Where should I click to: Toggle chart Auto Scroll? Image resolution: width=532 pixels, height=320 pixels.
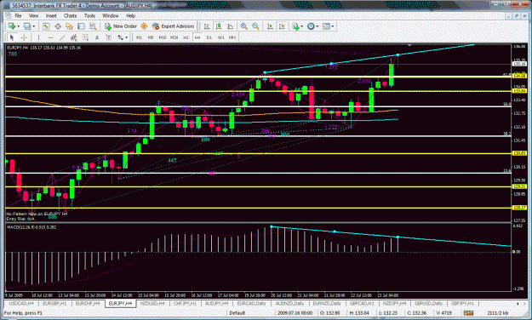(x=270, y=26)
